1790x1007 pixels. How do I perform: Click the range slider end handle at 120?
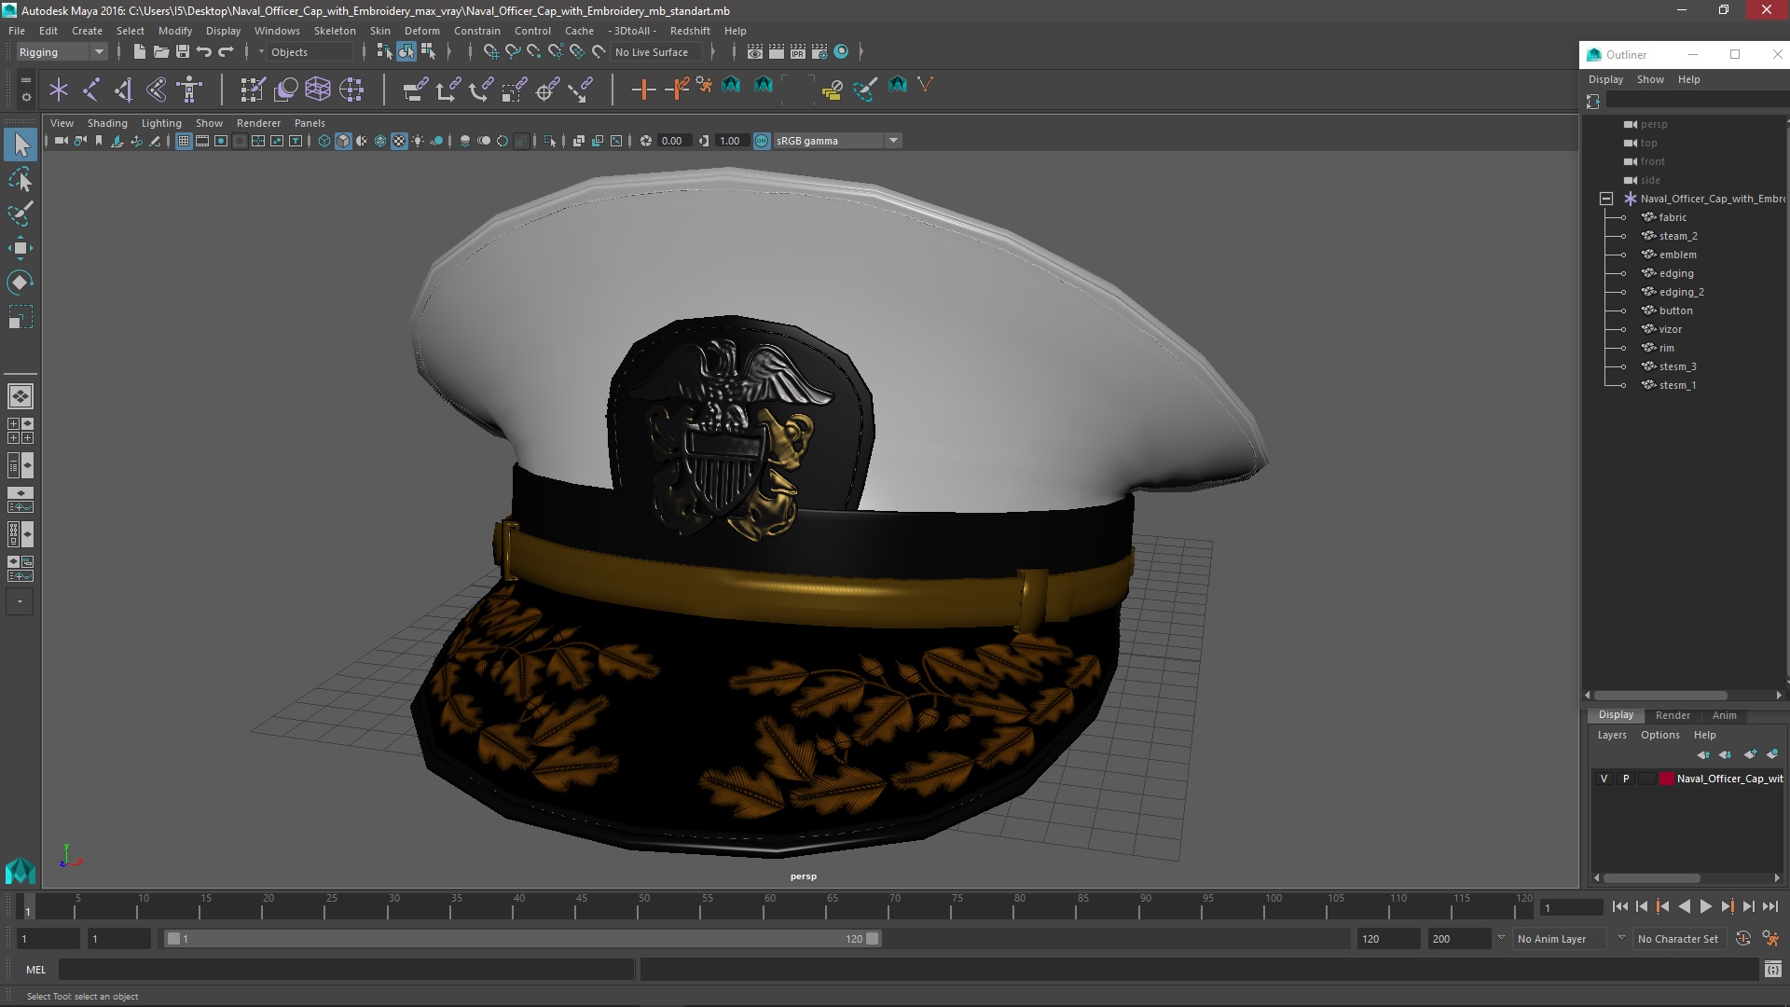[x=873, y=939]
